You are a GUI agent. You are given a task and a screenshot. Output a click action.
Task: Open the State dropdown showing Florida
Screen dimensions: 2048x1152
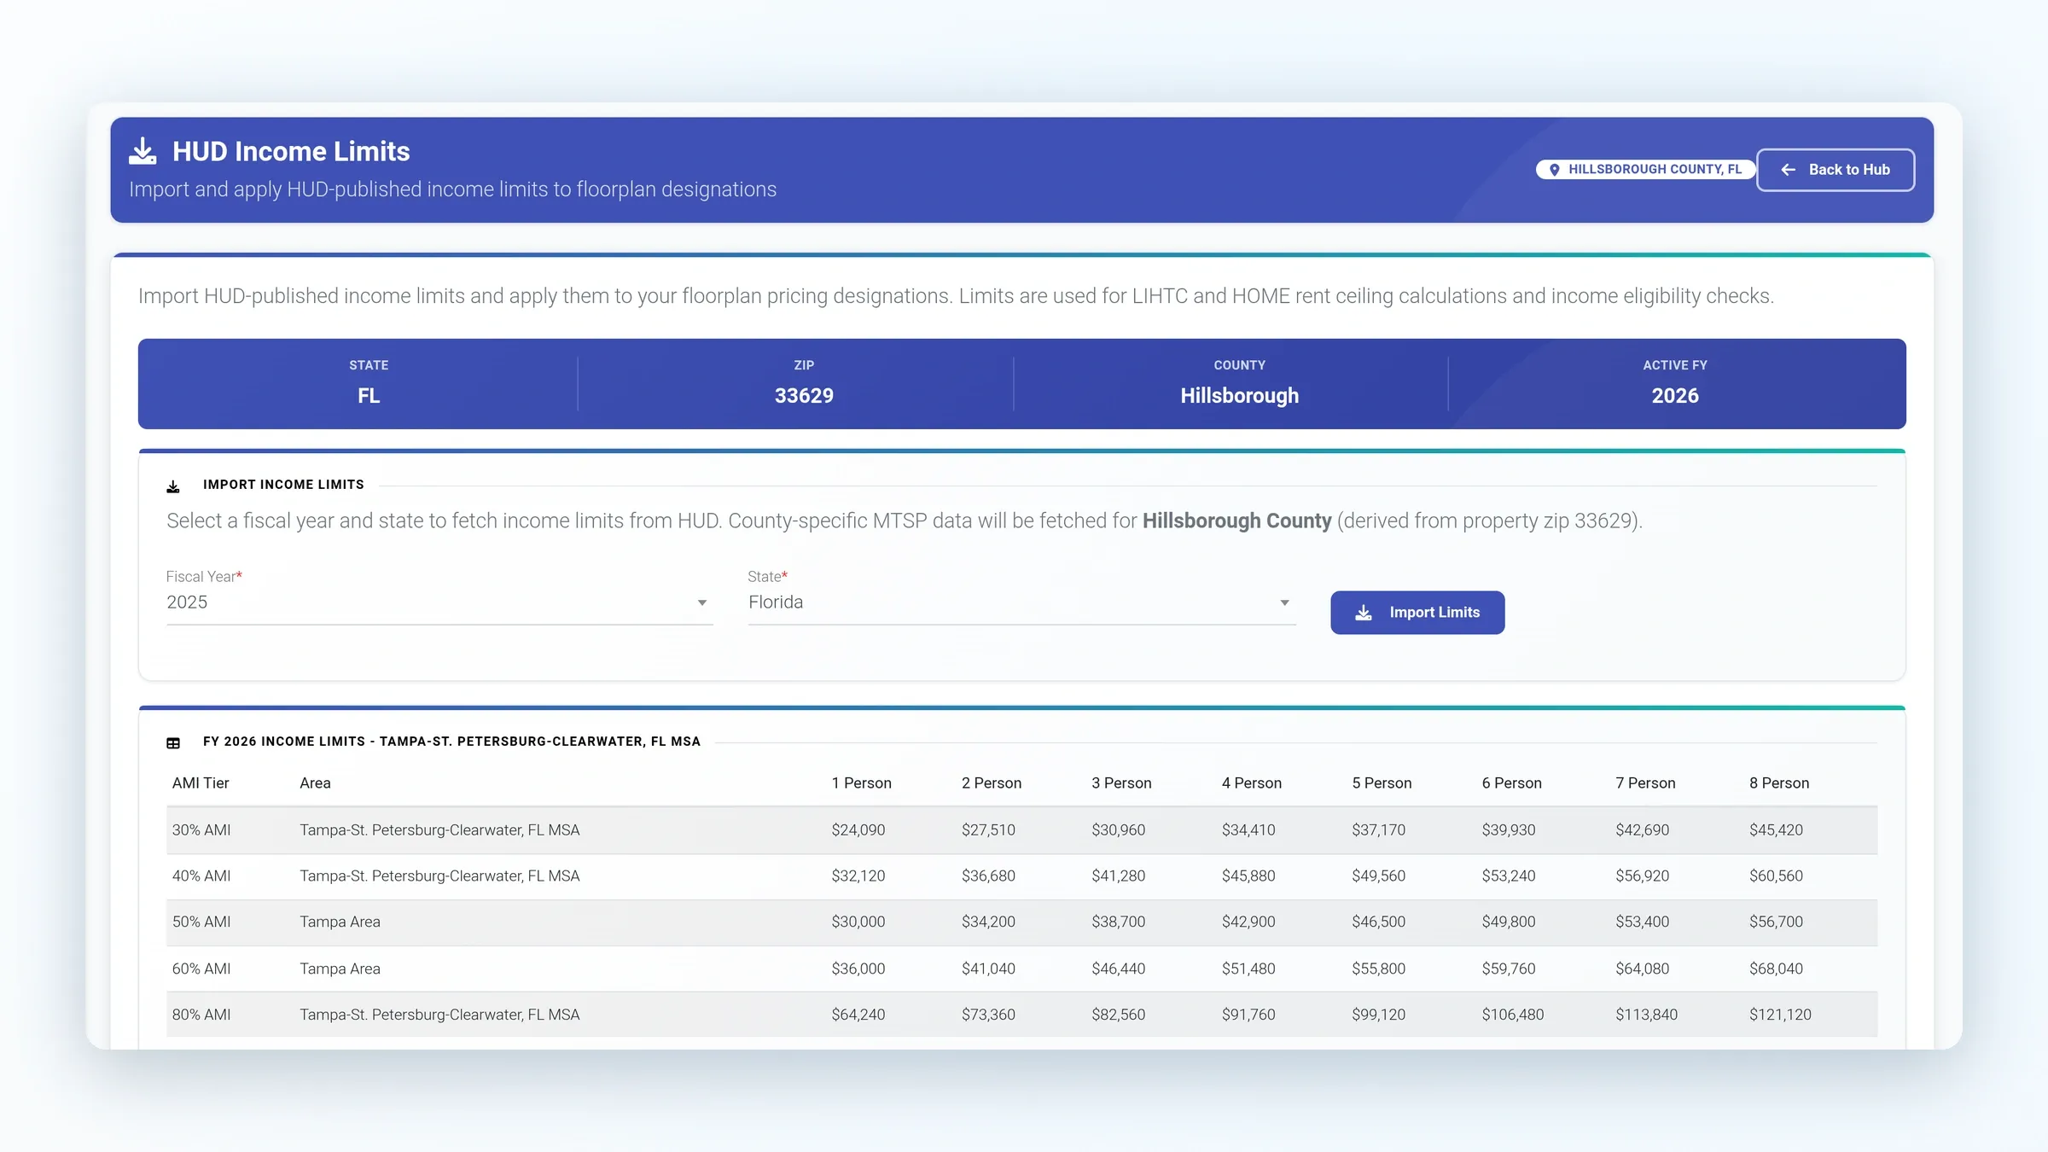point(1021,602)
